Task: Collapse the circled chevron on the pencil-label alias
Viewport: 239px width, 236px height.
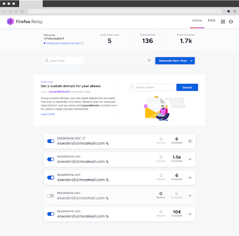Action: [190, 141]
